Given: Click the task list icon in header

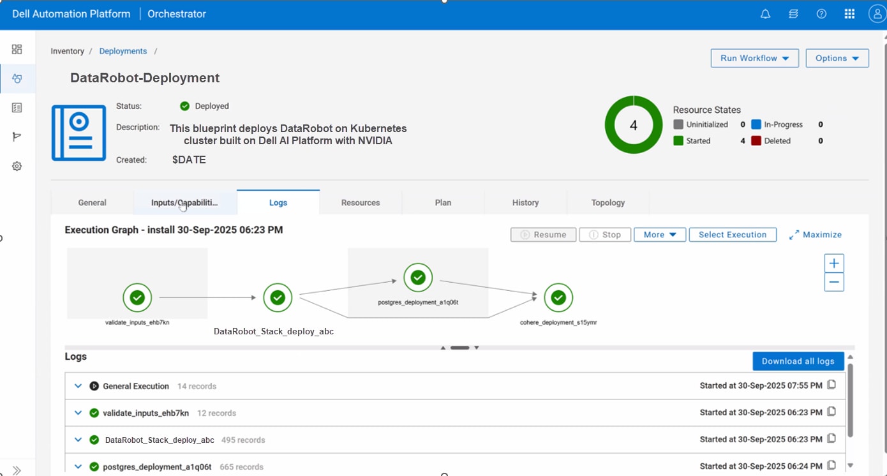Looking at the screenshot, I should (x=793, y=14).
